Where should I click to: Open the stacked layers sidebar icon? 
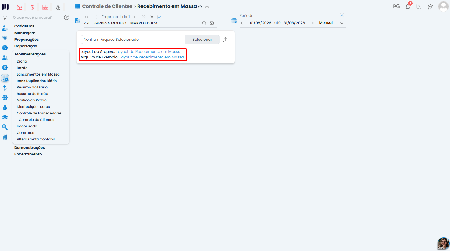5,117
